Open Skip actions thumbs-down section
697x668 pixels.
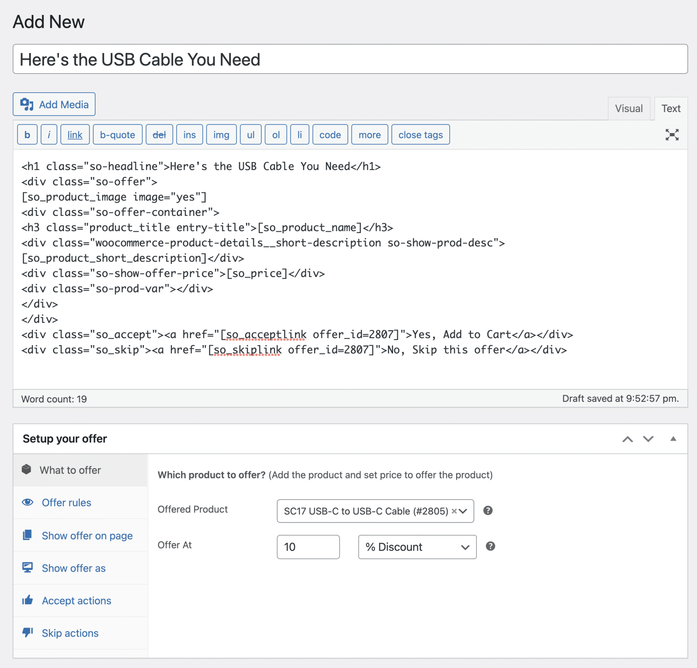click(x=70, y=633)
